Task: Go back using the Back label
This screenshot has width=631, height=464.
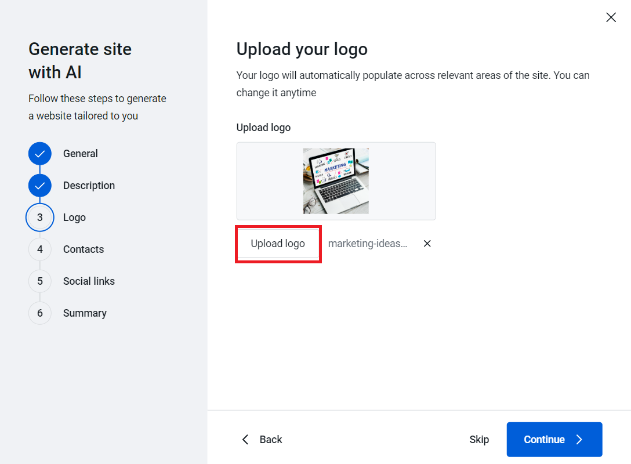Action: click(x=271, y=440)
